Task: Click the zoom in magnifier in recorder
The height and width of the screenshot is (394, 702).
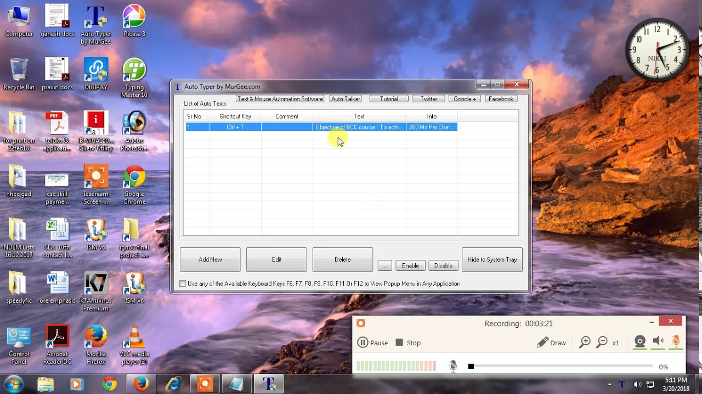Action: tap(585, 343)
